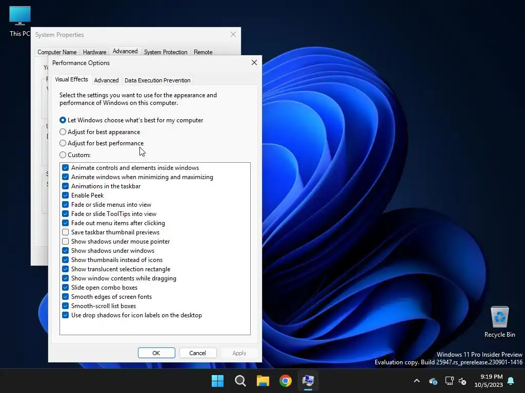The height and width of the screenshot is (393, 525).
Task: Open the Recycle Bin desktop icon
Action: pyautogui.click(x=499, y=321)
